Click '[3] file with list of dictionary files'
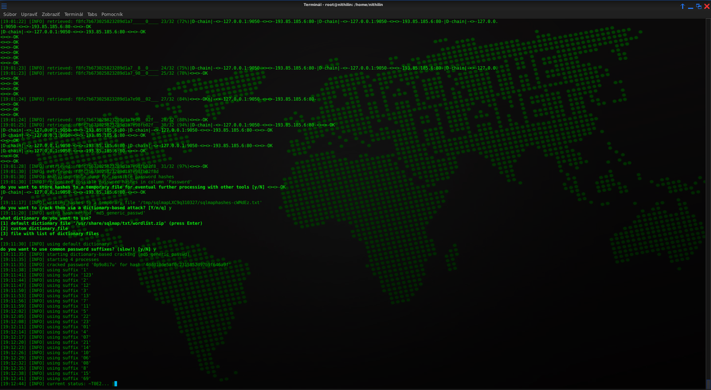This screenshot has width=711, height=390. [50, 234]
